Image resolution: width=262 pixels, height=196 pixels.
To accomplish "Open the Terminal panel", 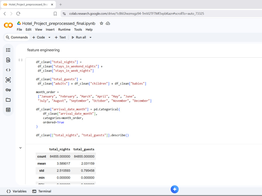I will [x=42, y=191].
